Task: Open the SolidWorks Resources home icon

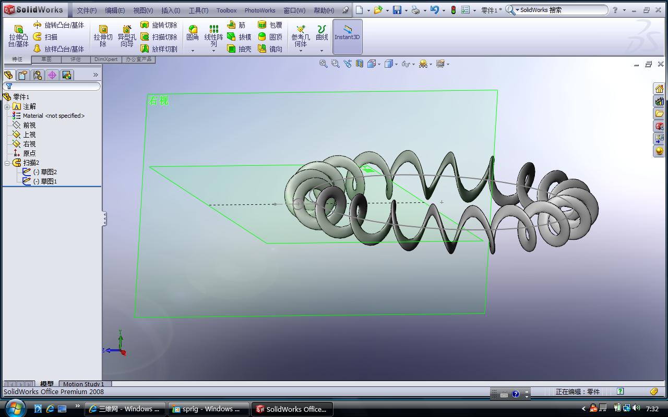Action: coord(660,89)
